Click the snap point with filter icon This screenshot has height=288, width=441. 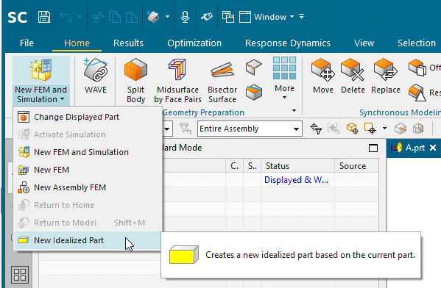(x=316, y=129)
